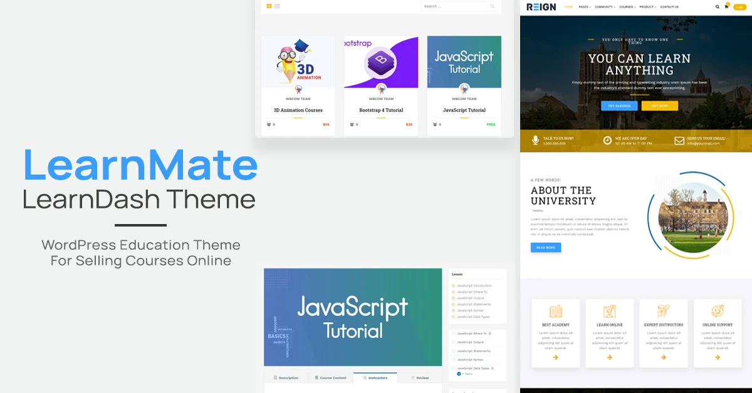The image size is (752, 393).
Task: Click WBCOM TEAM author on Bootstrap card
Action: pyautogui.click(x=381, y=99)
